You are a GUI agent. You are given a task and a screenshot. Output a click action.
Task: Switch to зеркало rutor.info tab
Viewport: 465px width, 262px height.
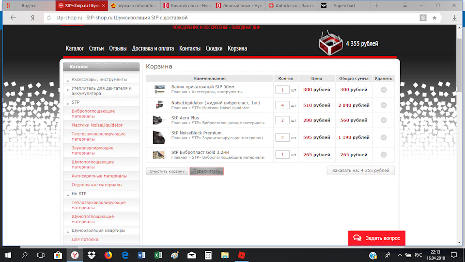coord(134,6)
